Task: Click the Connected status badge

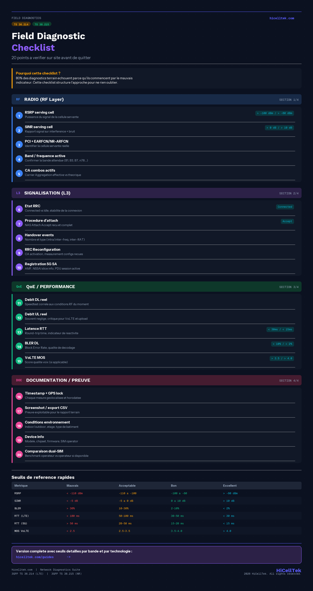Action: (x=285, y=207)
